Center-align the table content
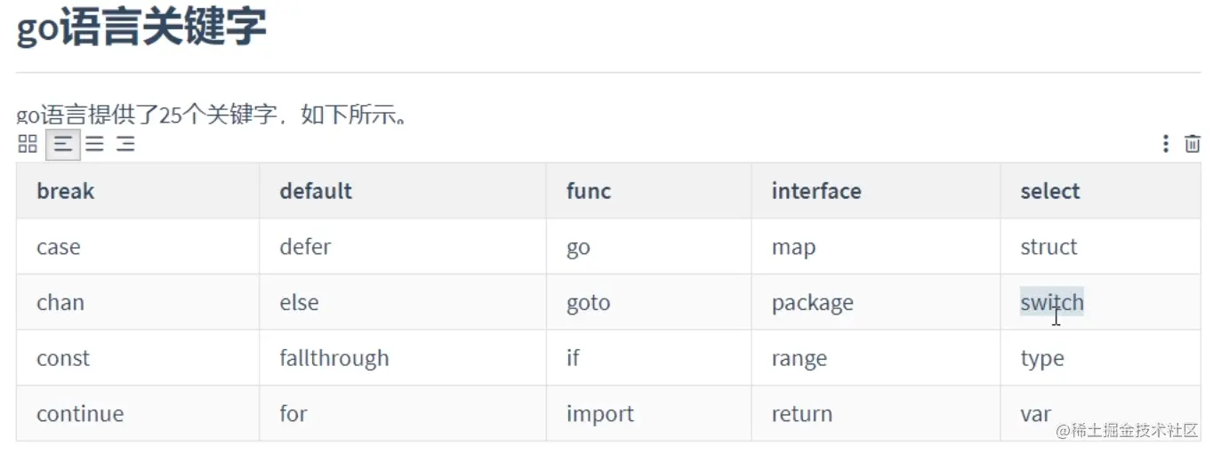This screenshot has width=1213, height=454. [x=94, y=144]
